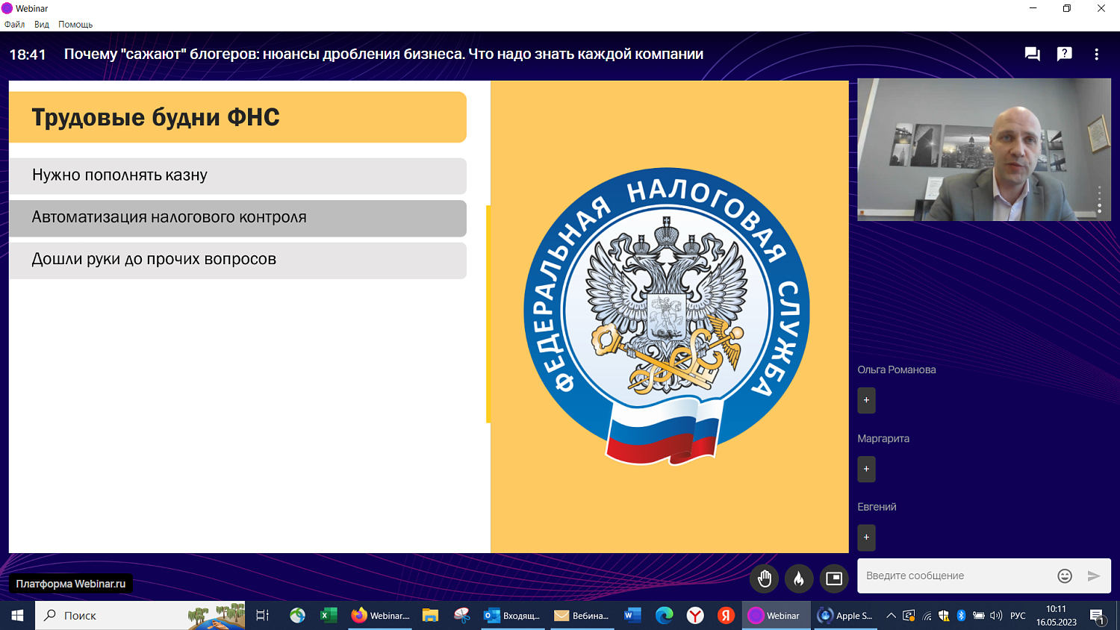Viewport: 1120px width, 630px height.
Task: Open the globe icon on taskbar
Action: point(297,616)
